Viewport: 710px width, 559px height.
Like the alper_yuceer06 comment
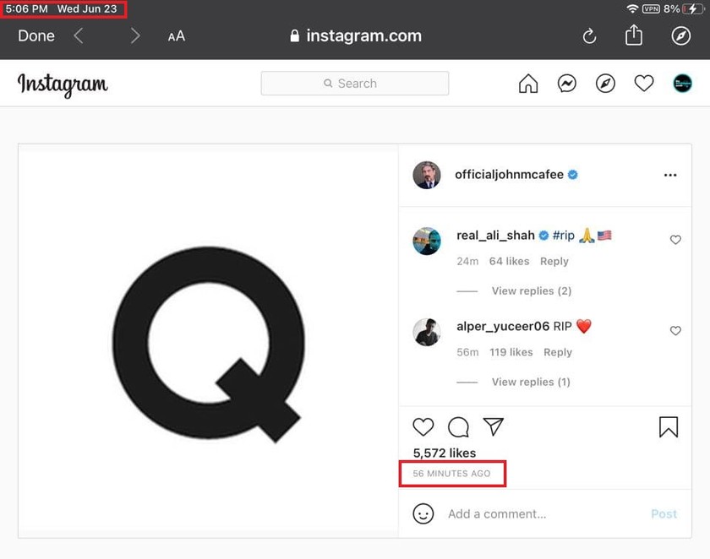tap(675, 331)
